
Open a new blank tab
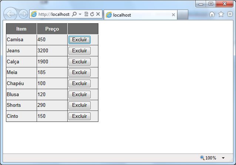183,15
